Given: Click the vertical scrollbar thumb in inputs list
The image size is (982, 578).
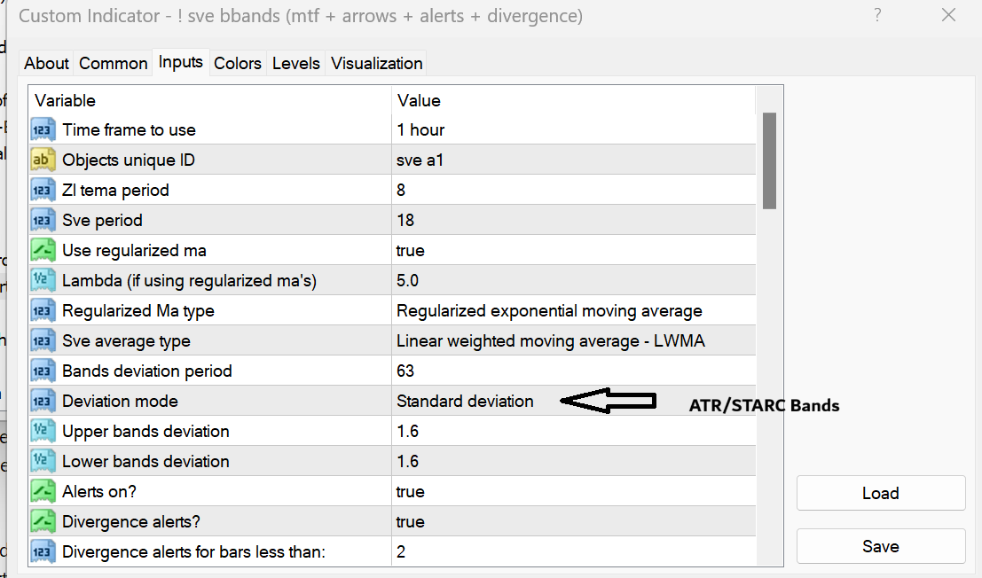Looking at the screenshot, I should coord(769,160).
